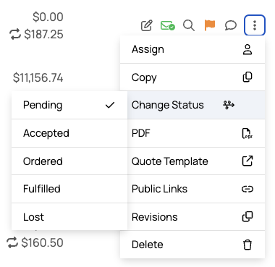Click the Public Links chain icon
Screen dimensions: 275x267
[x=247, y=189]
